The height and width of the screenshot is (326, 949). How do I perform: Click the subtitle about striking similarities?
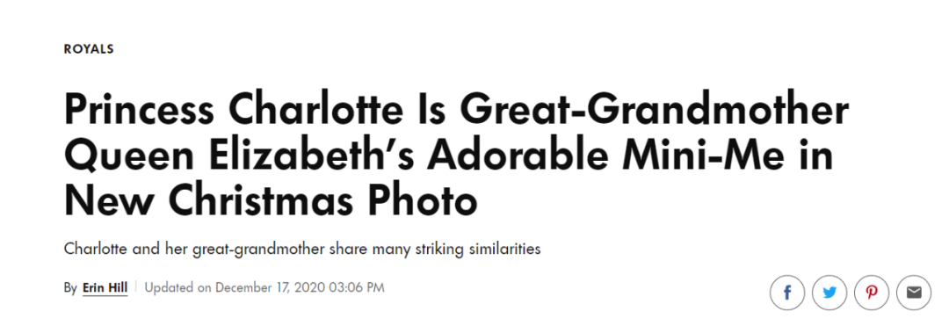coord(302,250)
